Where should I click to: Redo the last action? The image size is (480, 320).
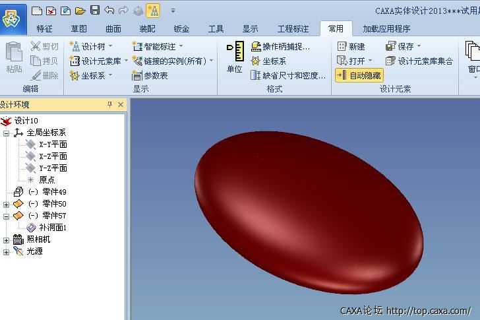(x=123, y=11)
